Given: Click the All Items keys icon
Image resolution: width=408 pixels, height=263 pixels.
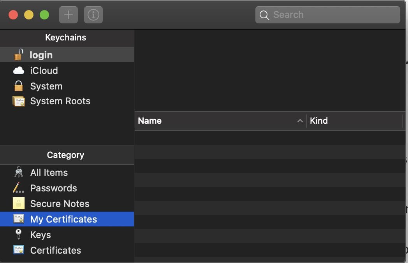Looking at the screenshot, I should coord(19,172).
